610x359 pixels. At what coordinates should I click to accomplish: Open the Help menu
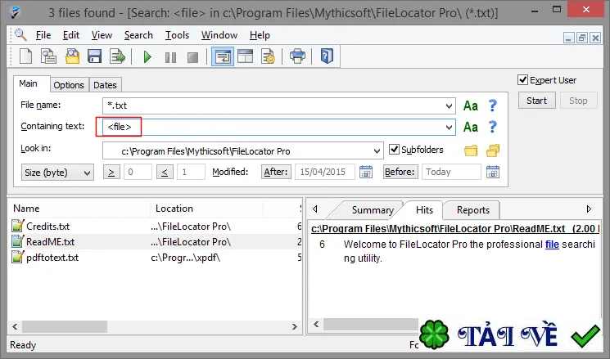[260, 35]
